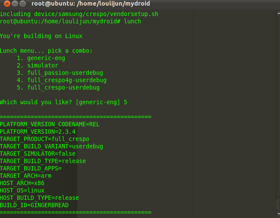
Task: Click the HOST_ARCH=x86 line
Action: point(22,183)
